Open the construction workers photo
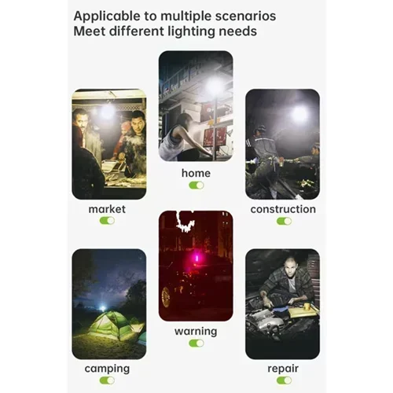This screenshot has width=393, height=393. point(282,144)
